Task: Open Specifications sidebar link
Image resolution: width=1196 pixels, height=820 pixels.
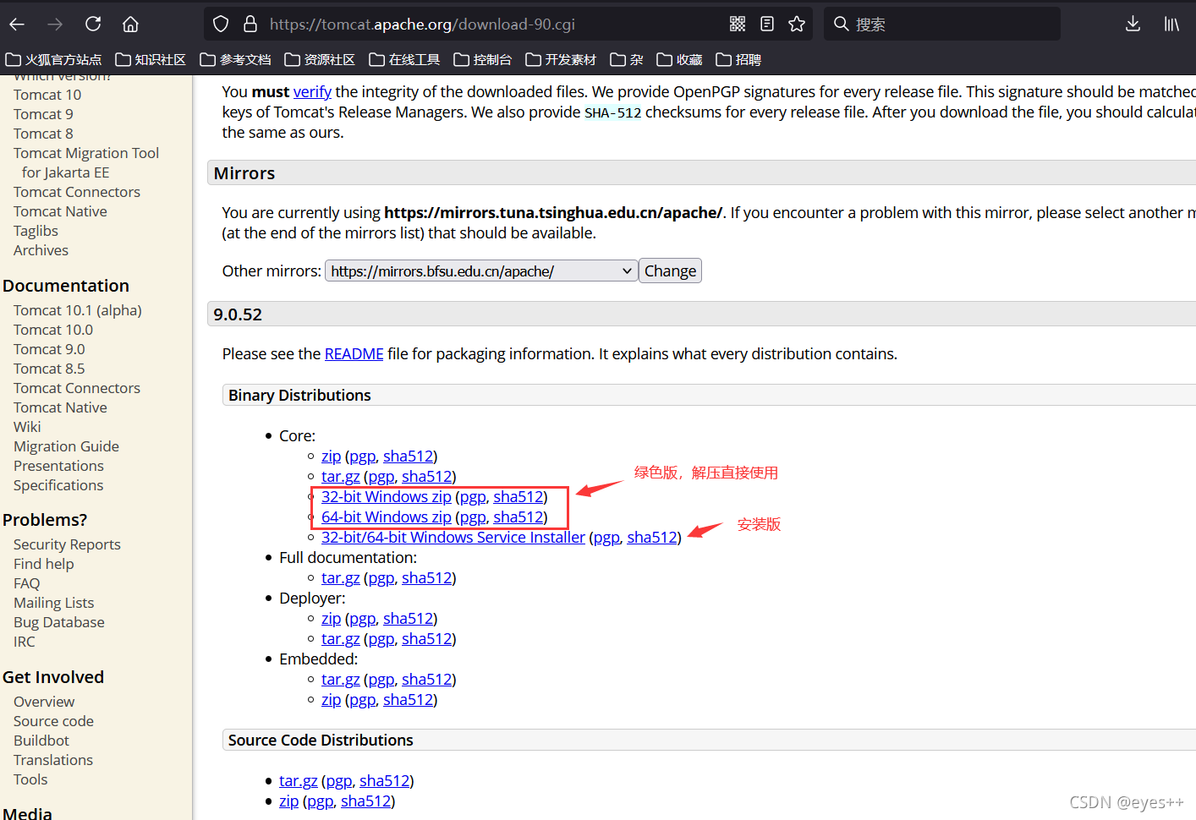Action: point(58,485)
